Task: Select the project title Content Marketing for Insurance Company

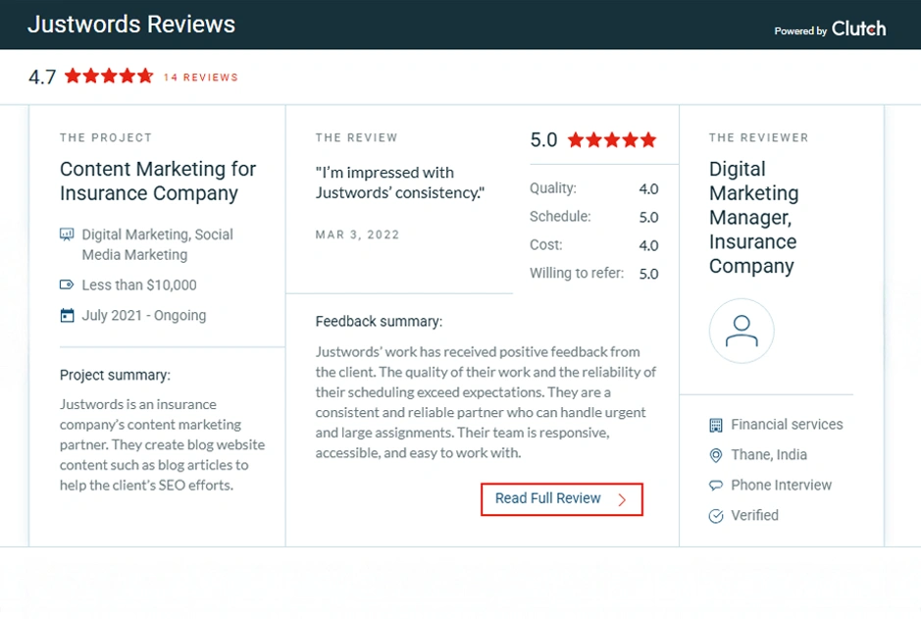Action: point(158,181)
